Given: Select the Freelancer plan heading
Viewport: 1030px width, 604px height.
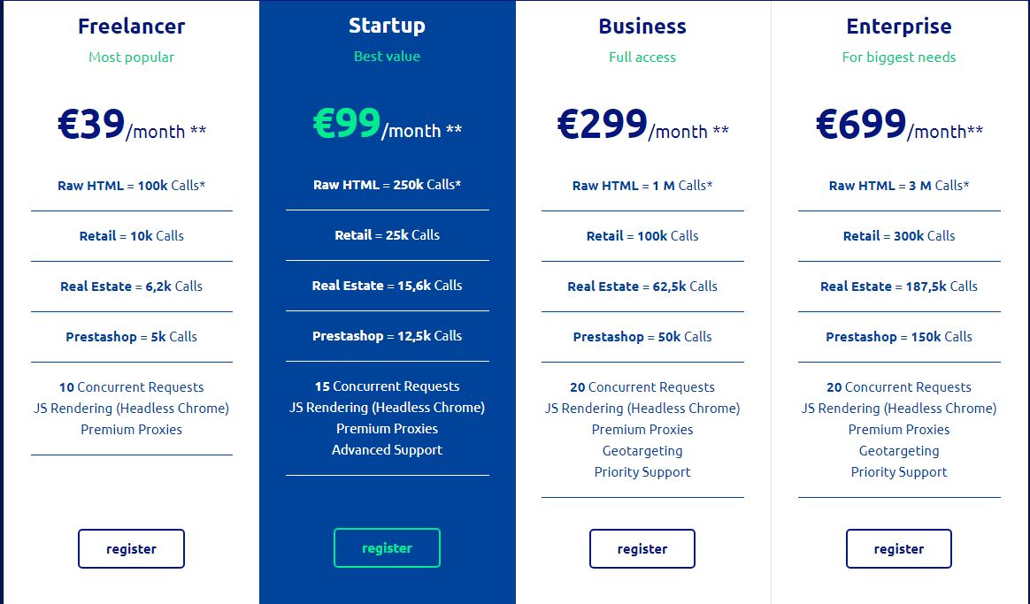Looking at the screenshot, I should coord(131,27).
